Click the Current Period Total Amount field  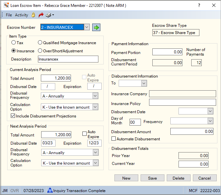click(56, 78)
